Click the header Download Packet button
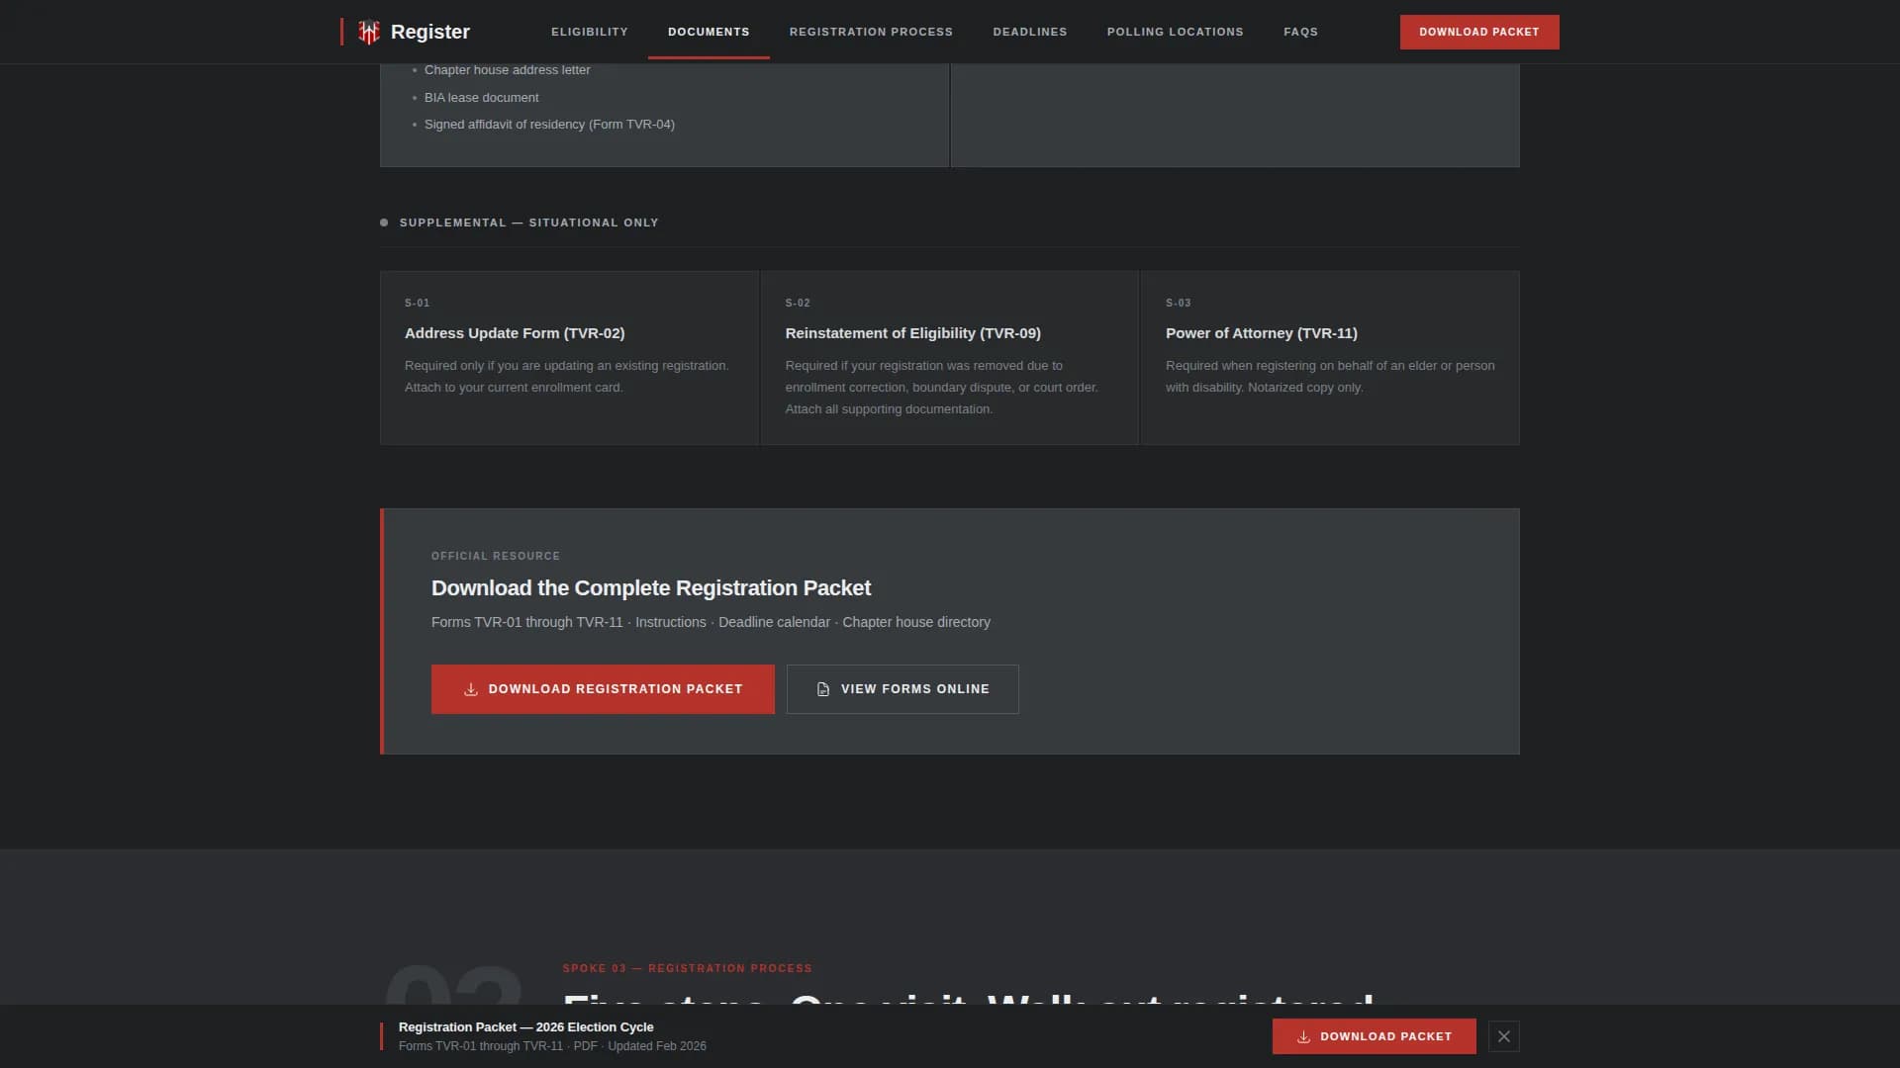The image size is (1900, 1068). point(1479,32)
